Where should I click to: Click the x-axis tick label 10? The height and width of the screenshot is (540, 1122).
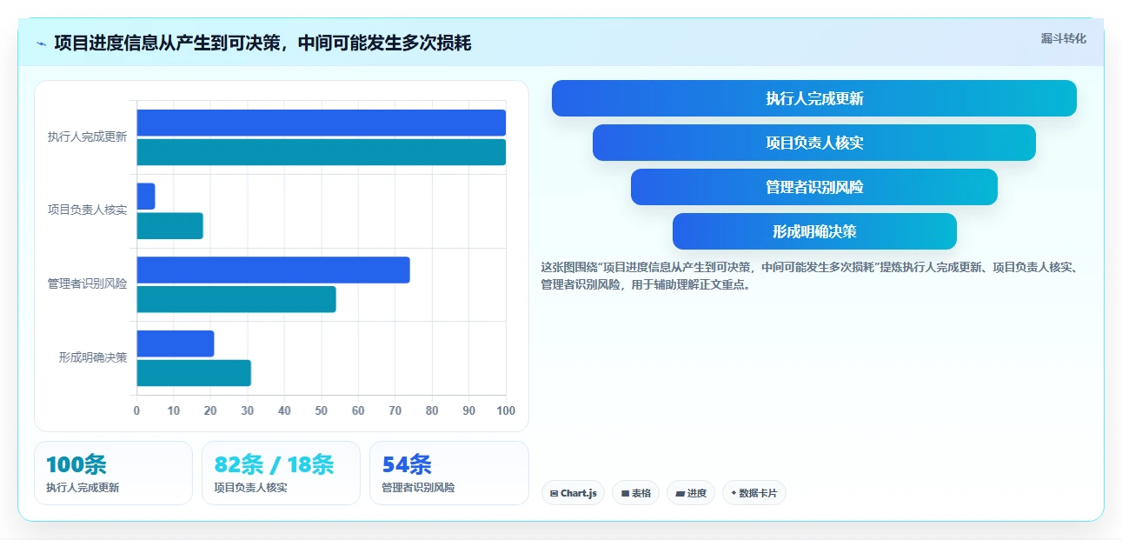point(174,410)
